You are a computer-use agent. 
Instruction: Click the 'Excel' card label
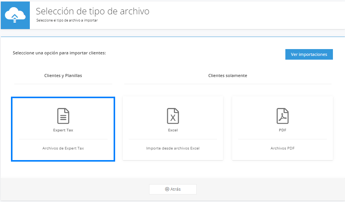click(173, 130)
